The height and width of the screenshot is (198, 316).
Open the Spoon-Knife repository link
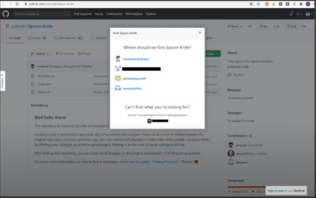[40, 26]
